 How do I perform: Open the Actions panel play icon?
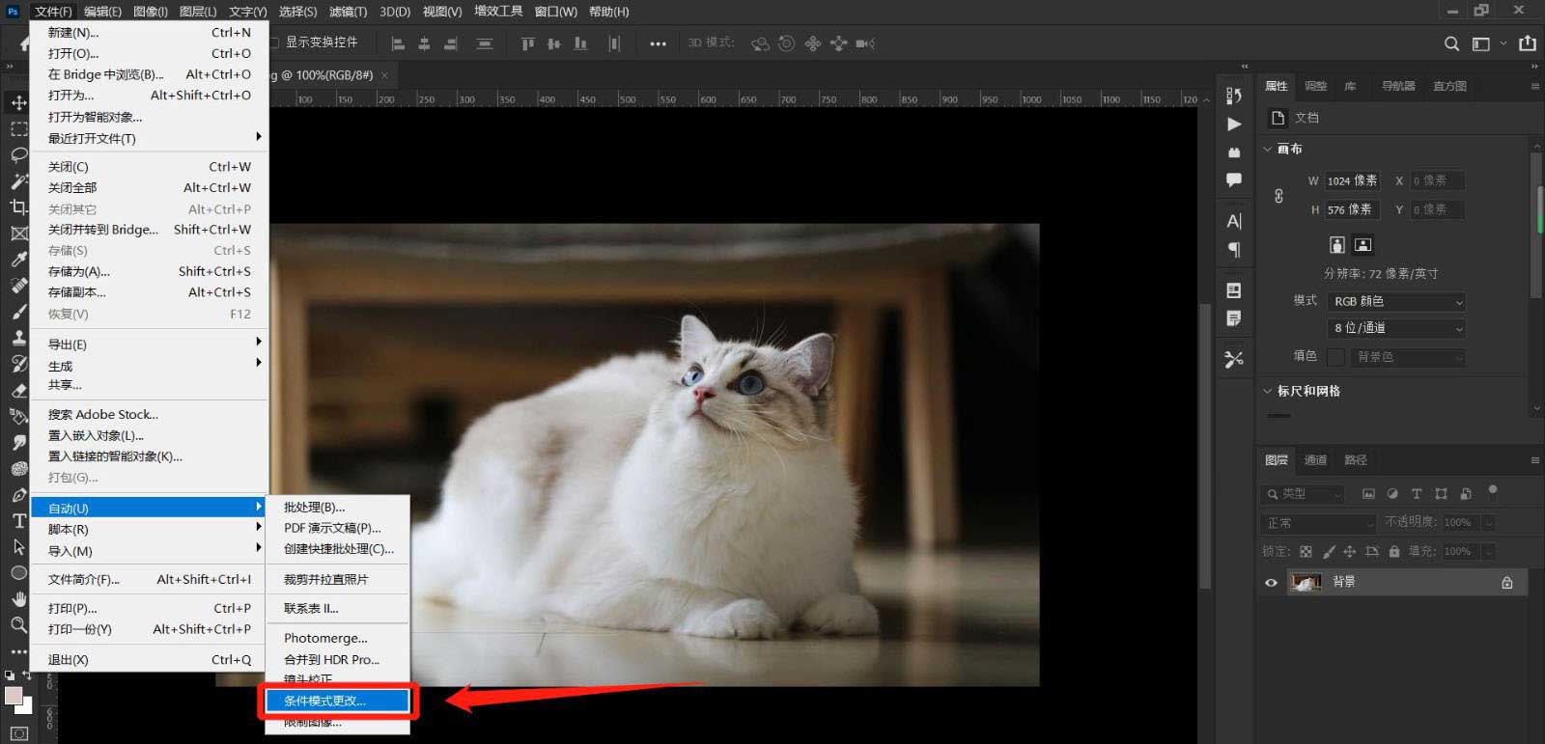coord(1234,124)
